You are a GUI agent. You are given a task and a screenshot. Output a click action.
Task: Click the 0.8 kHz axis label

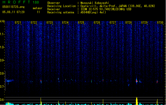pos(2,73)
